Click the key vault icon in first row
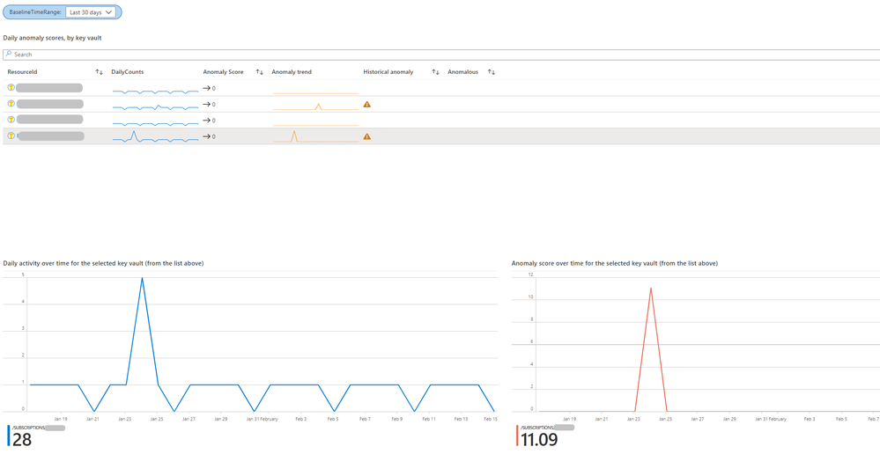This screenshot has width=880, height=454. (11, 87)
